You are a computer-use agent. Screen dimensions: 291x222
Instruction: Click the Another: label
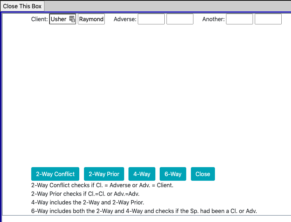(213, 19)
